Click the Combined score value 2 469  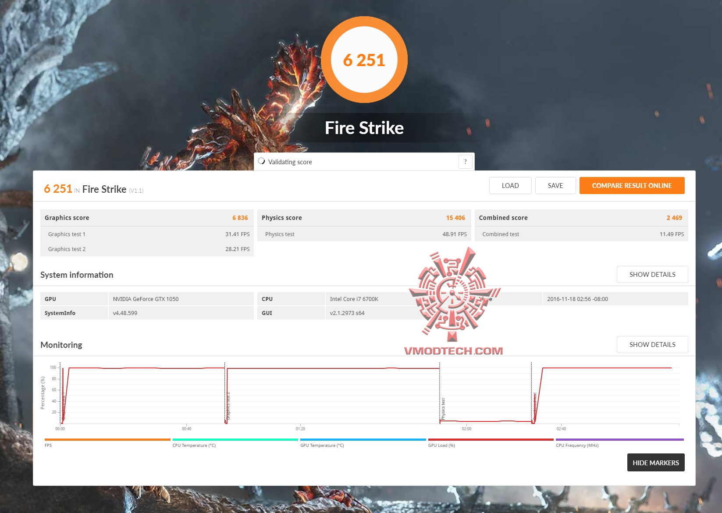[x=674, y=218]
